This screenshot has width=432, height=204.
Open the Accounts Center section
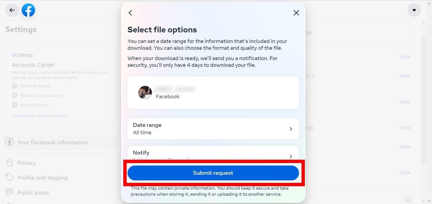(x=33, y=65)
